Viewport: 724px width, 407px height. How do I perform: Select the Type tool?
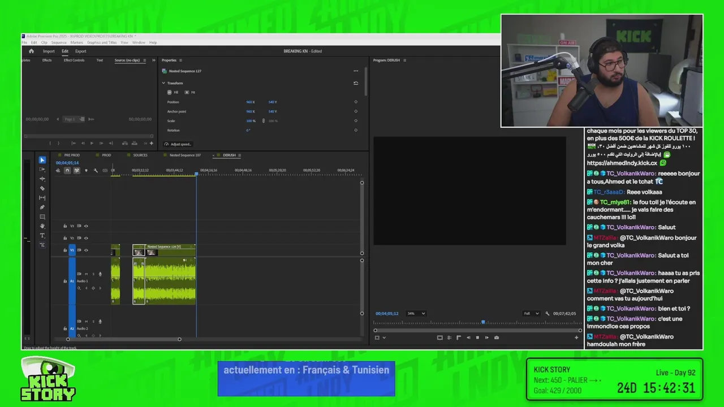[x=42, y=235]
